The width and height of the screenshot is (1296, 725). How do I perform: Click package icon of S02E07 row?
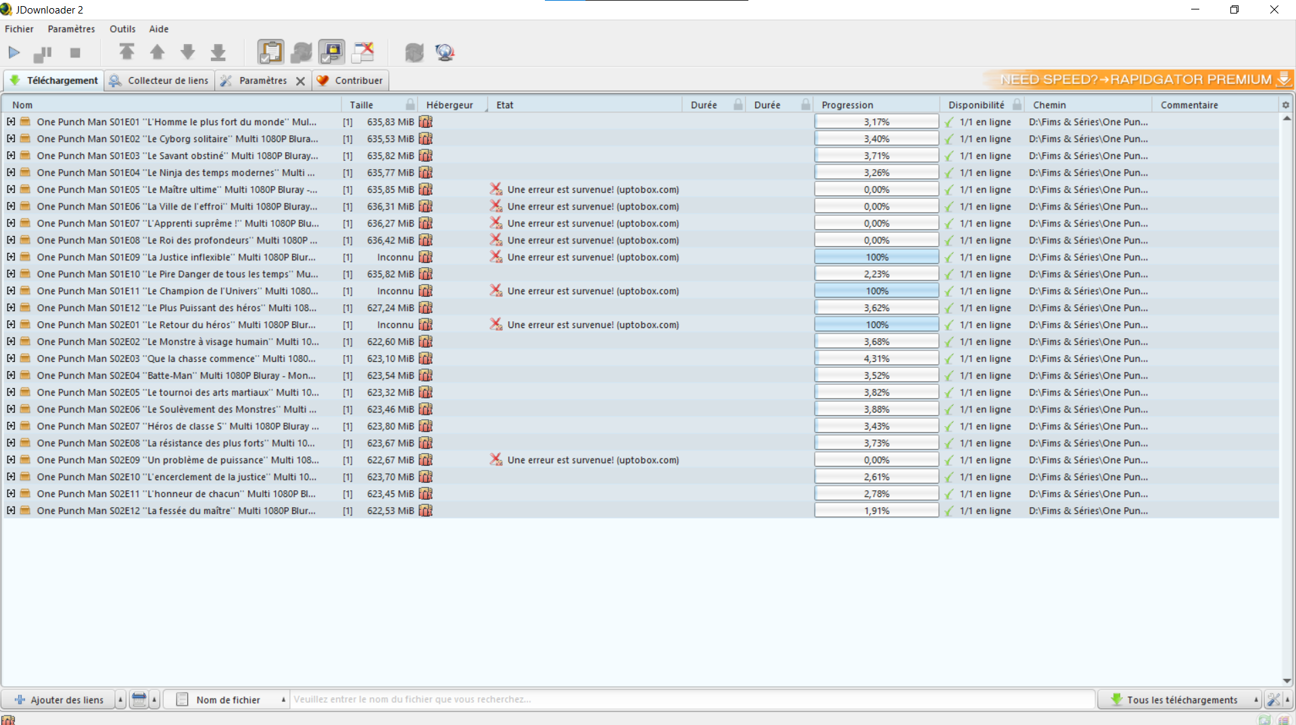pyautogui.click(x=26, y=426)
